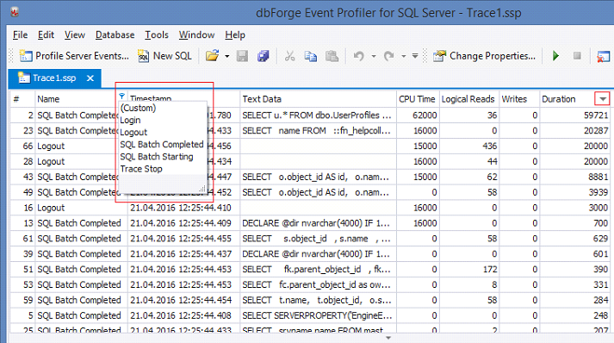Click the Save floppy disk icon
The image size is (614, 343).
242,56
